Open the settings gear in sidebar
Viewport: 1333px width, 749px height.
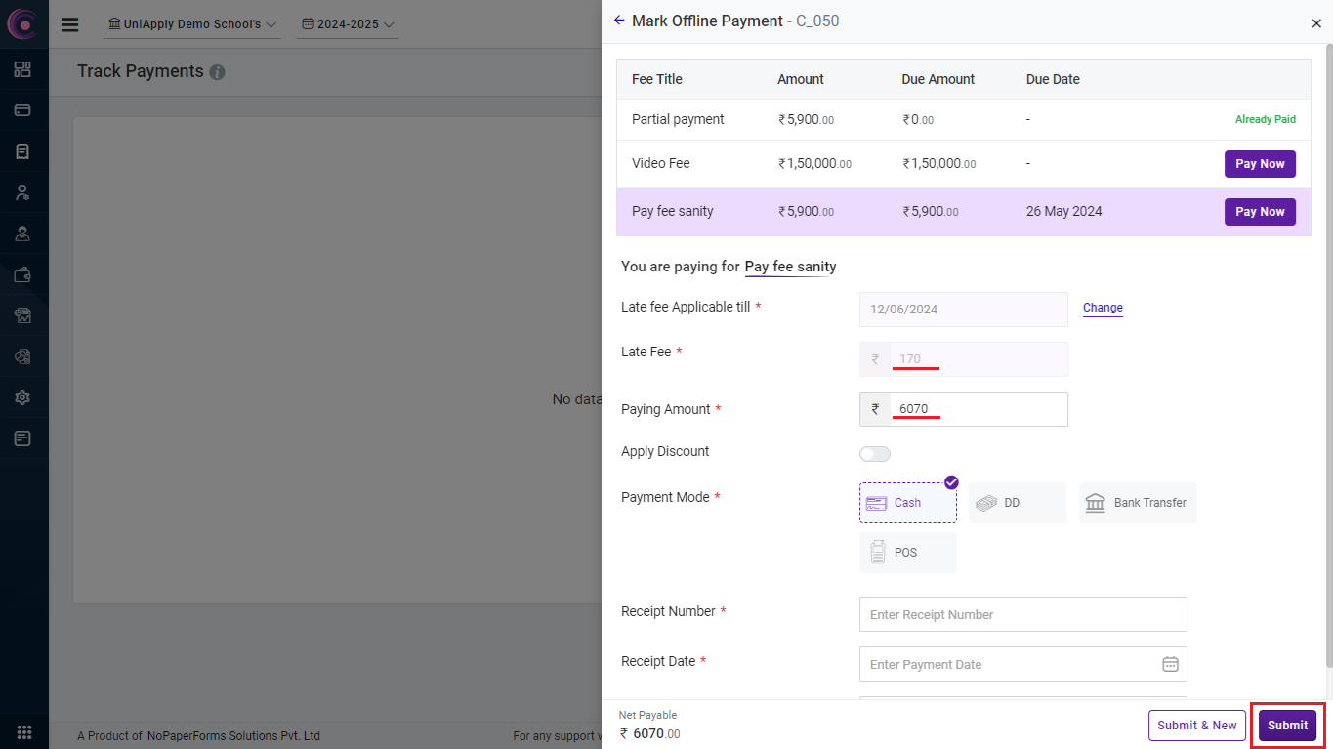coord(22,397)
